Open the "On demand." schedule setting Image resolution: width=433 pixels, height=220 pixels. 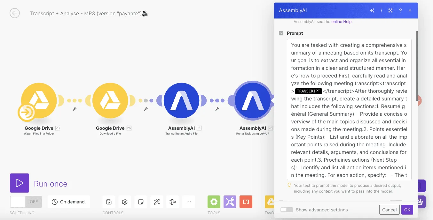click(69, 202)
